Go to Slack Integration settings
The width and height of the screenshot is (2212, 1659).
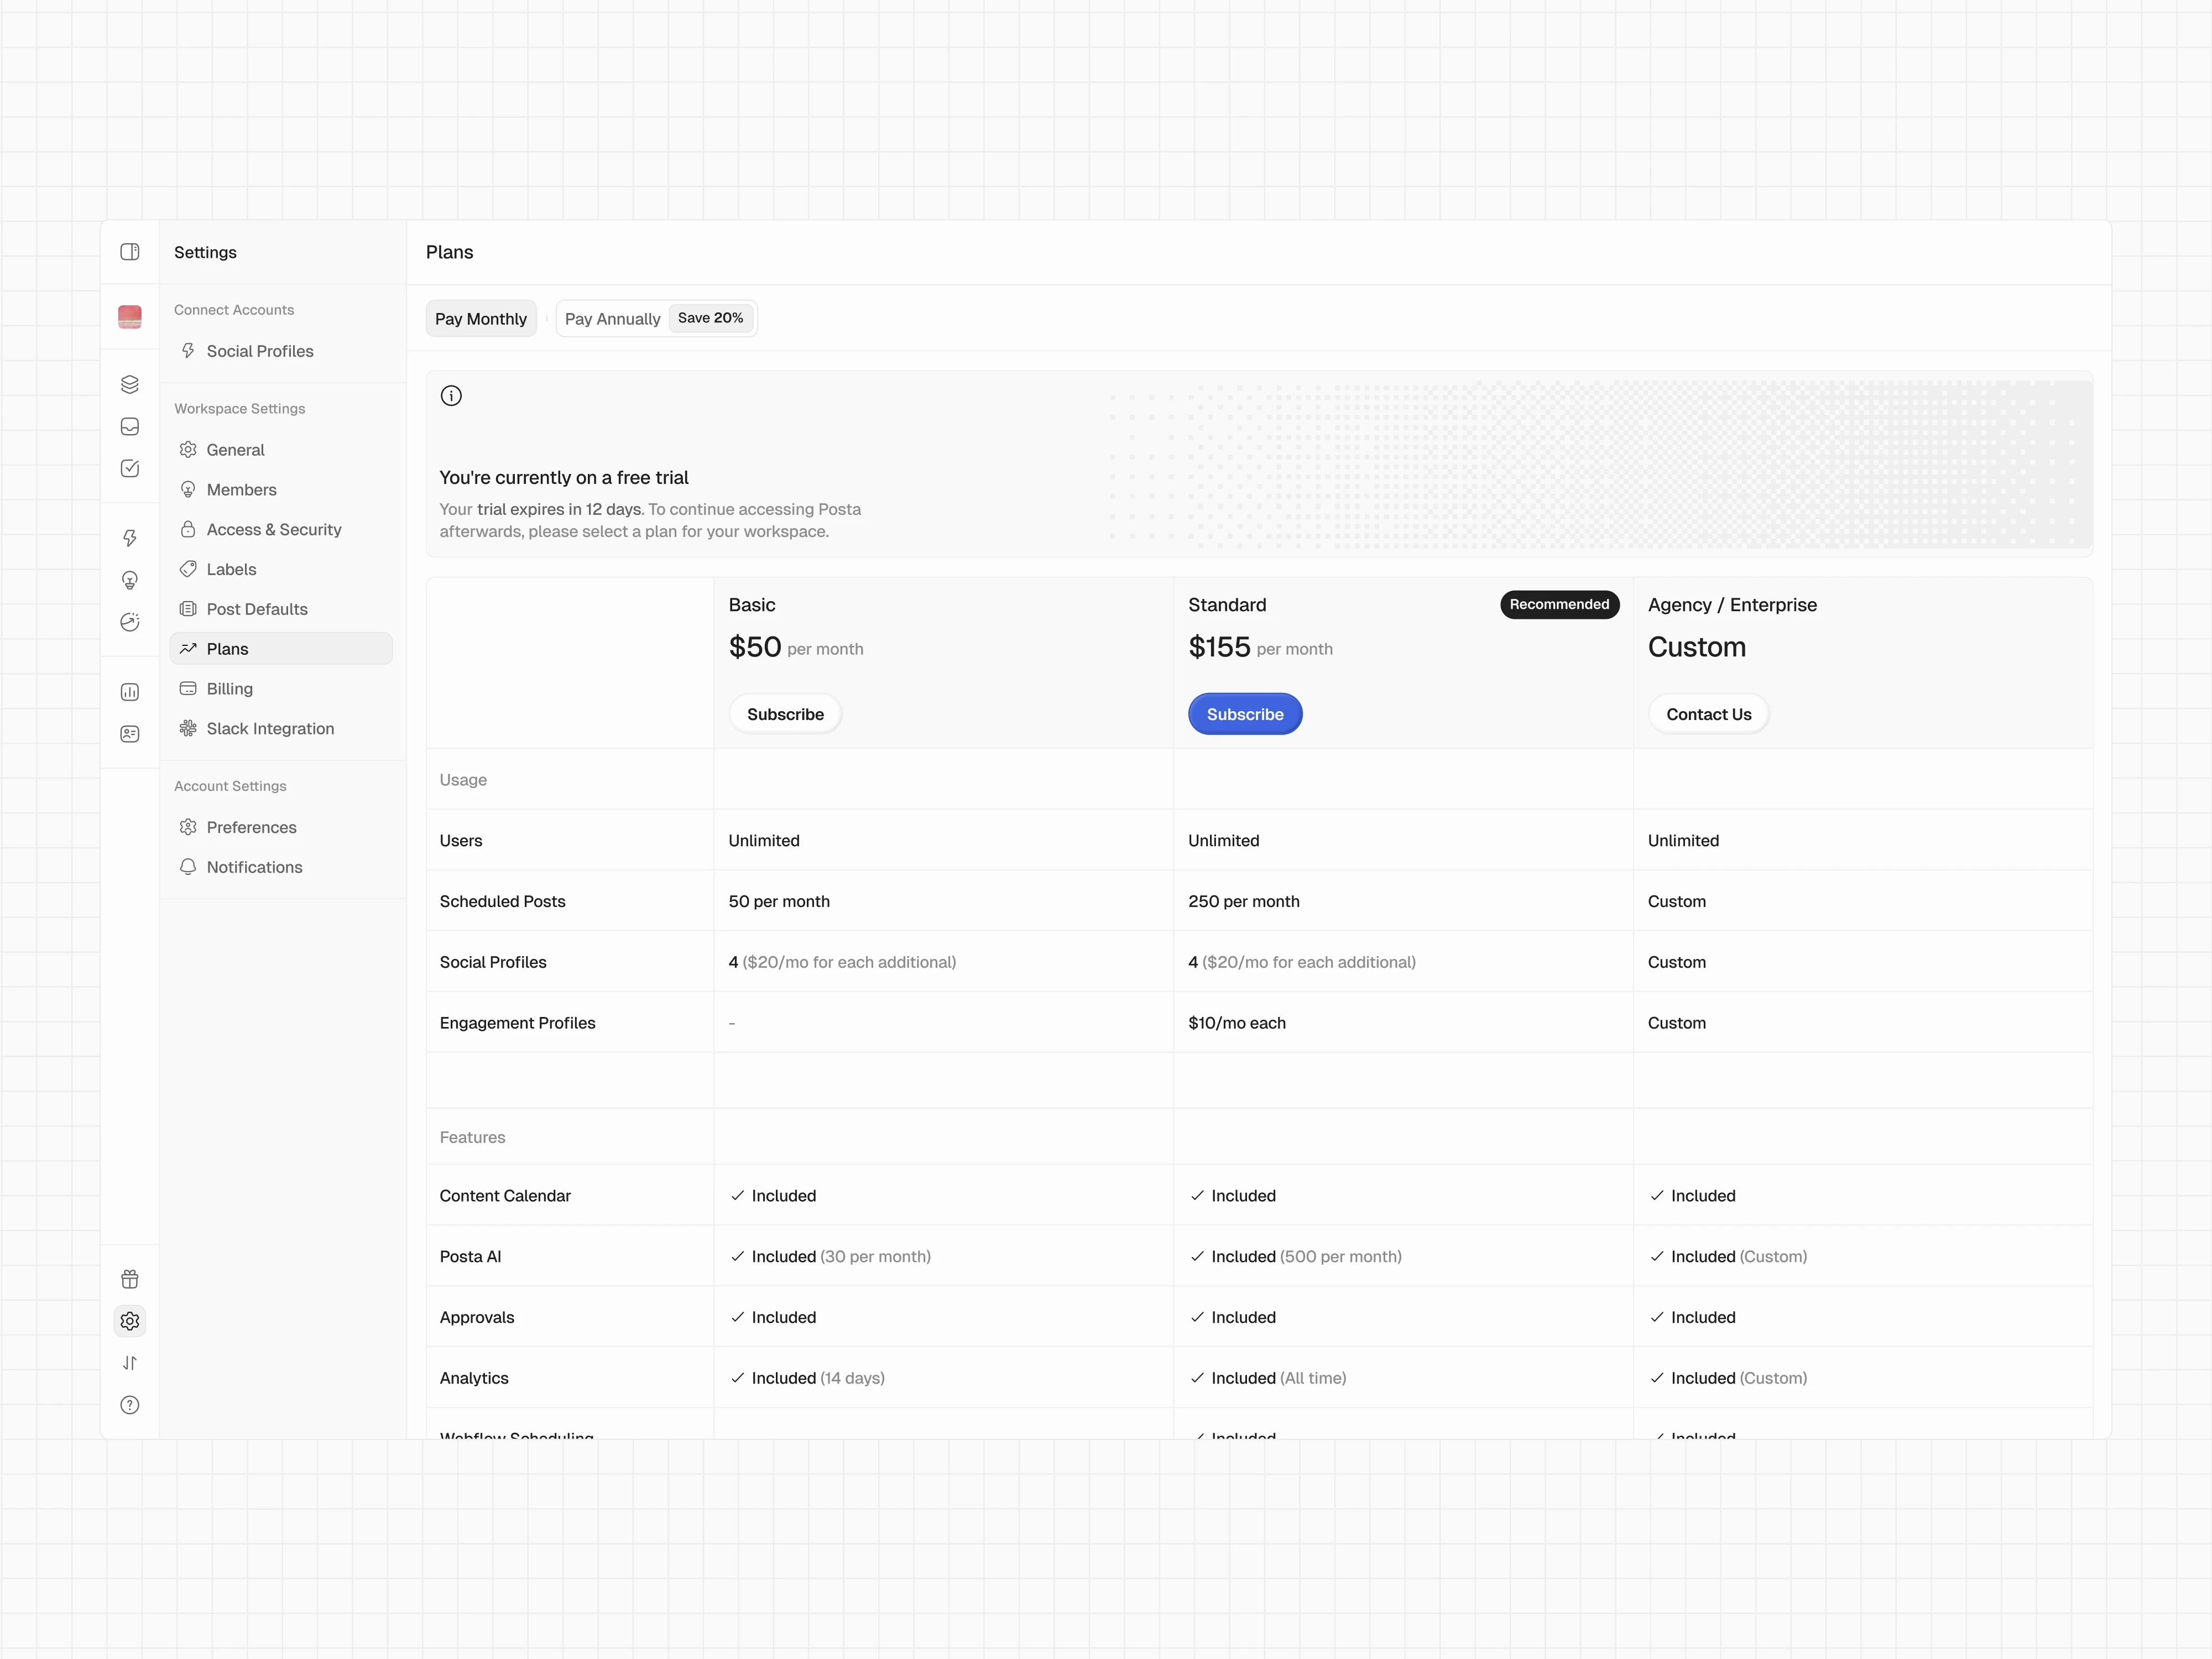pos(270,729)
